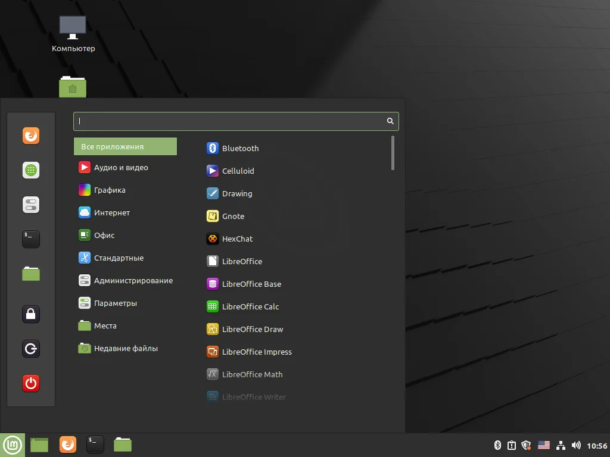Click the US keyboard layout flag
Viewport: 610px width, 457px height.
point(543,445)
